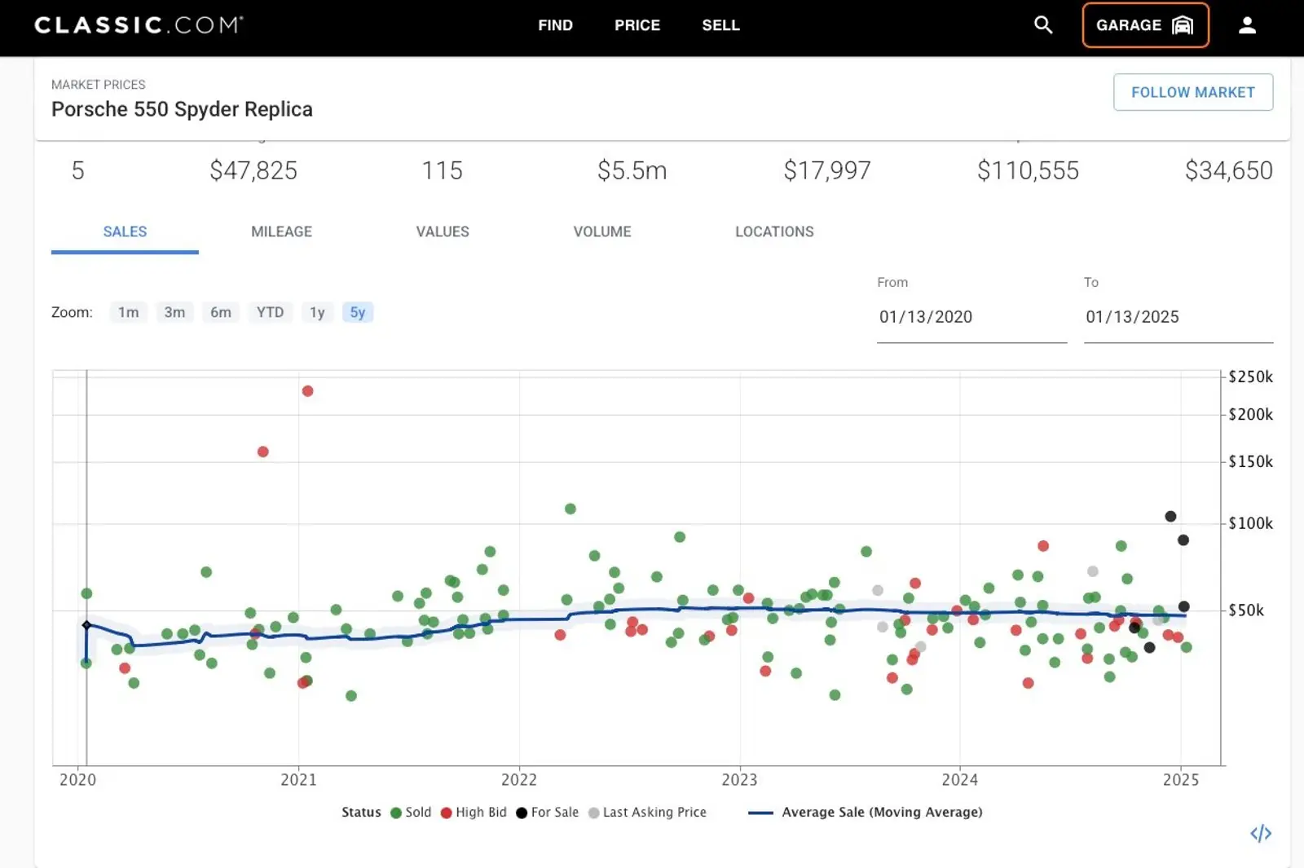1304x868 pixels.
Task: Click the Porsche 550 Spyder Replica title
Action: (x=182, y=109)
